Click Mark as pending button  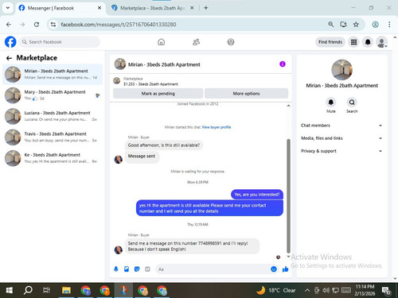pos(158,94)
